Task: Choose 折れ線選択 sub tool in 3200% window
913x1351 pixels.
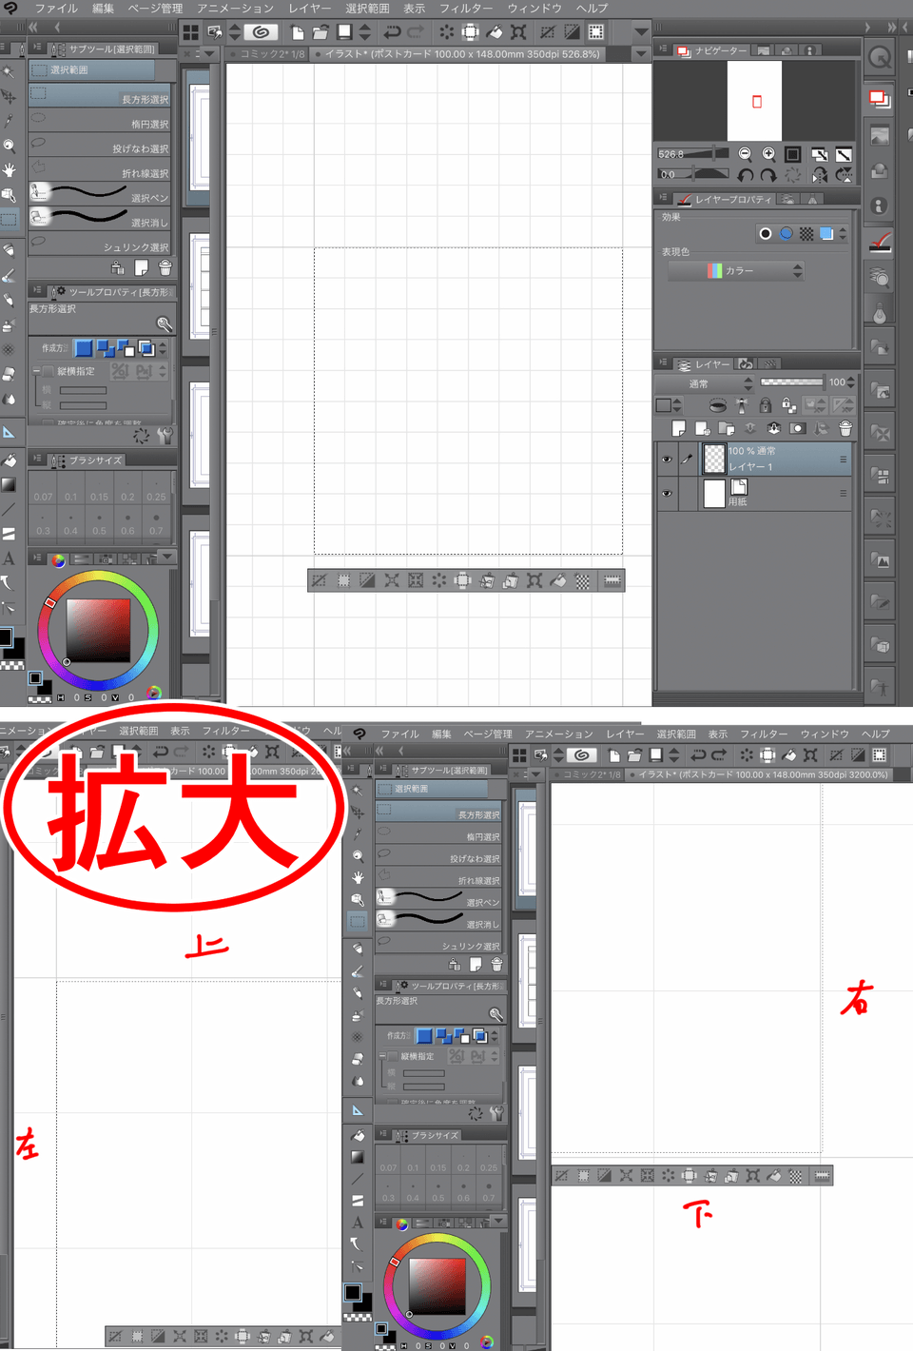Action: pyautogui.click(x=440, y=879)
